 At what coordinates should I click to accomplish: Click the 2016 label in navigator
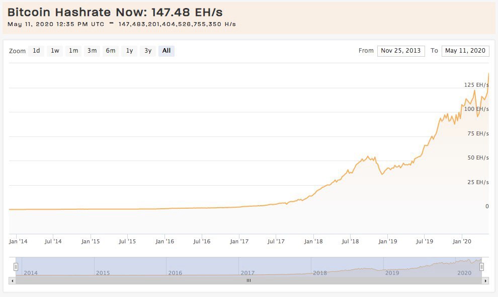[175, 273]
